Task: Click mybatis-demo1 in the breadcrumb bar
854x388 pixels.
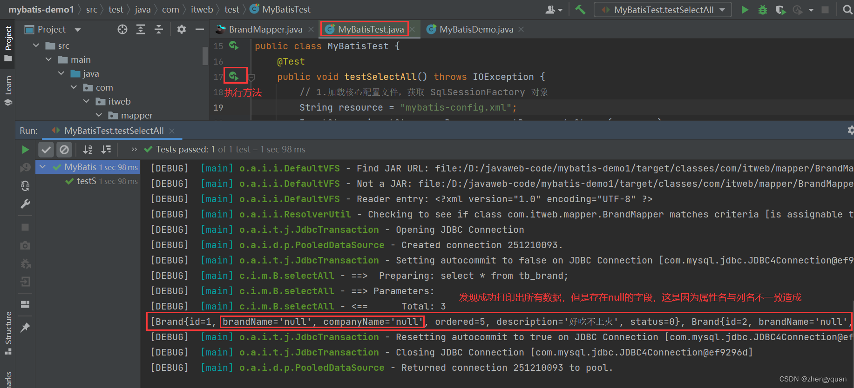Action: 41,9
